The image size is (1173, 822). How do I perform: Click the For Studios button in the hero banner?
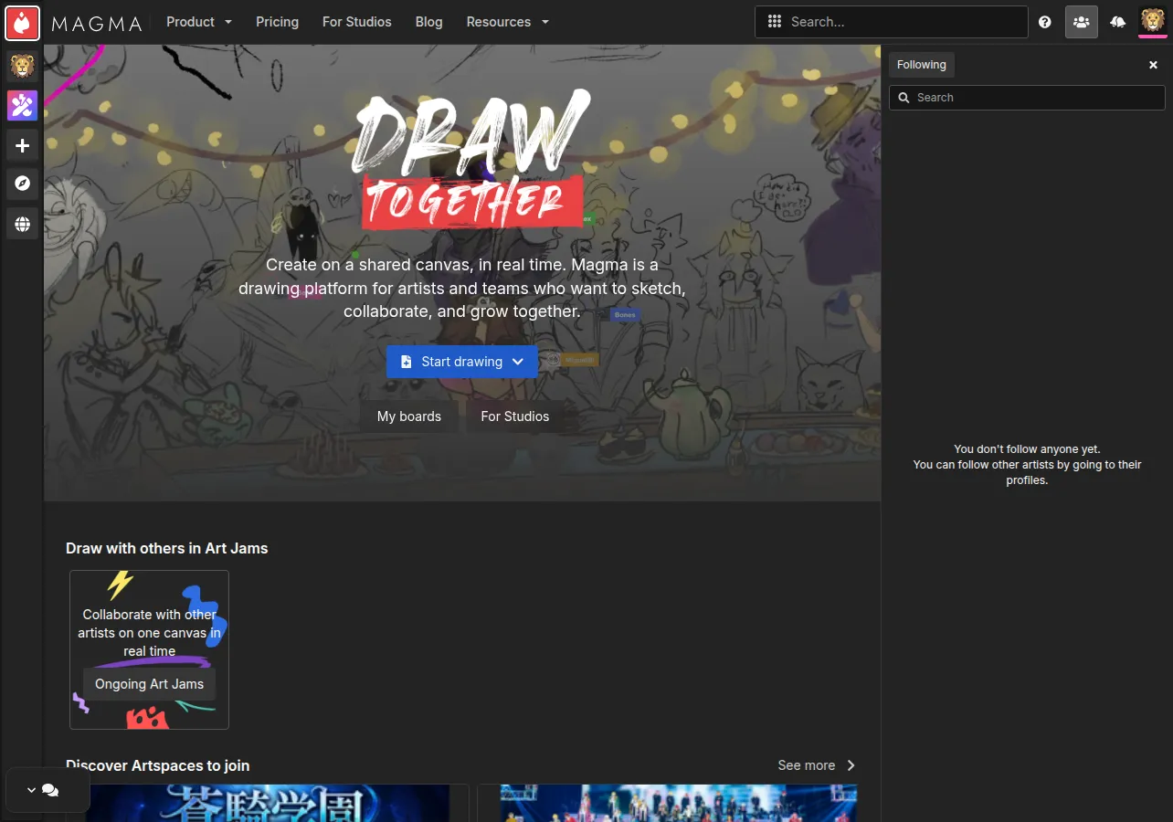(x=515, y=416)
